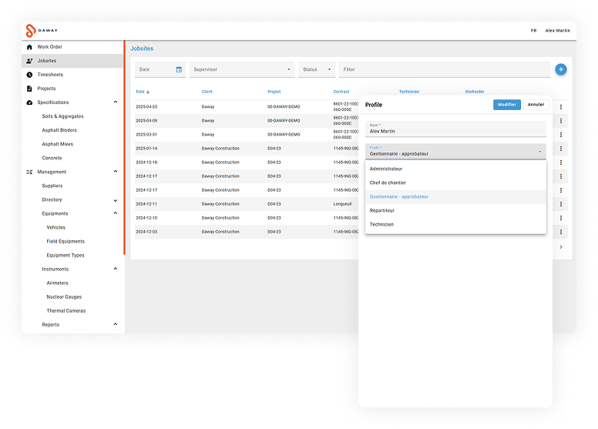Image resolution: width=598 pixels, height=429 pixels.
Task: Click the Work Order home icon
Action: pyautogui.click(x=29, y=47)
